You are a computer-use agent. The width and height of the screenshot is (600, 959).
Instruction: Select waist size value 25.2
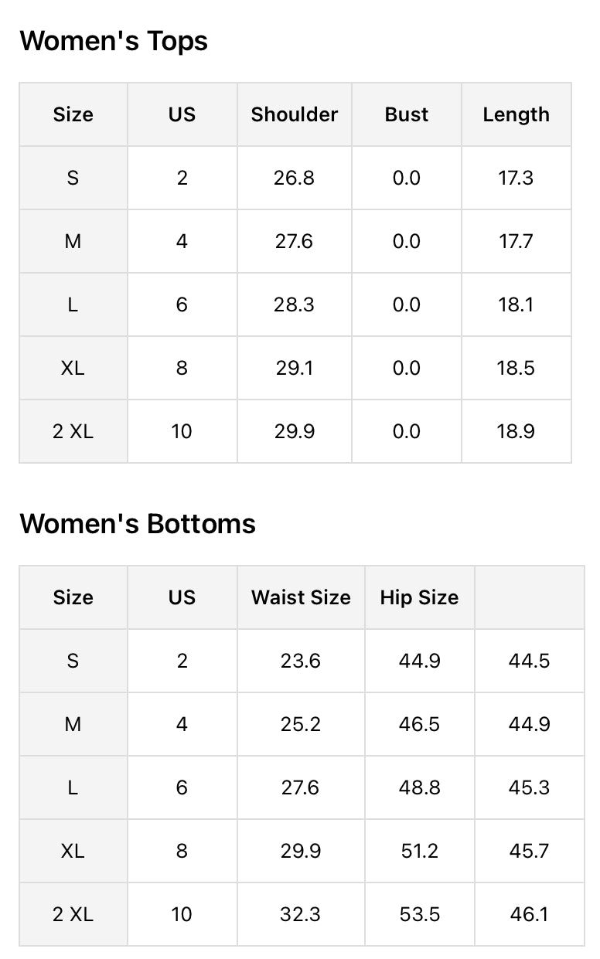point(300,724)
